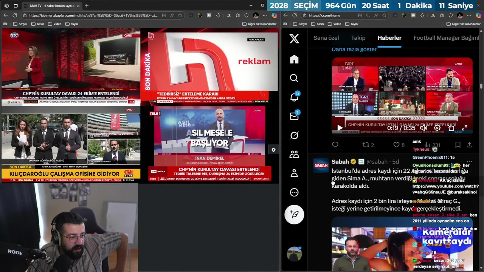View analytics of post showing 231
This screenshot has height=272, width=484.
coord(432,145)
